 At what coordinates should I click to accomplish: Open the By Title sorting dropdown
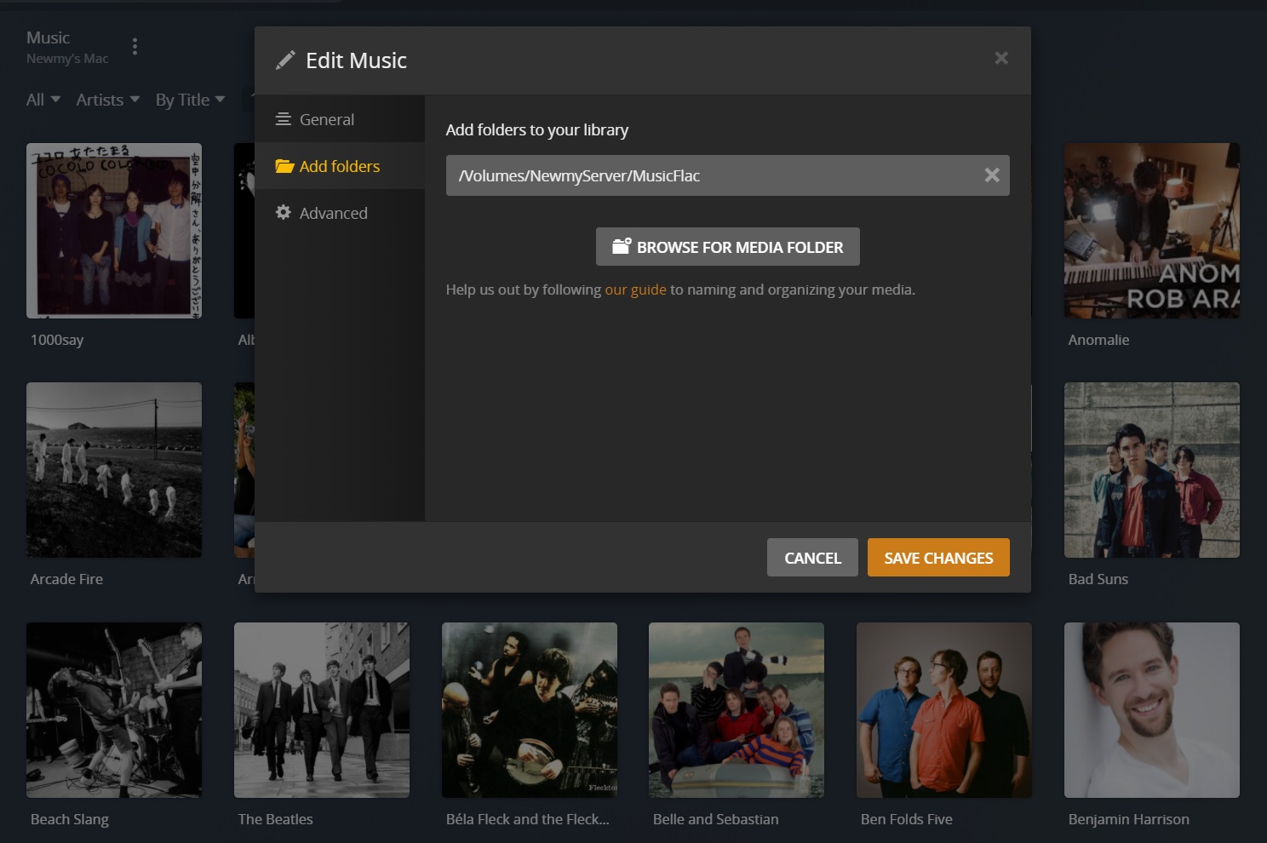click(x=189, y=100)
